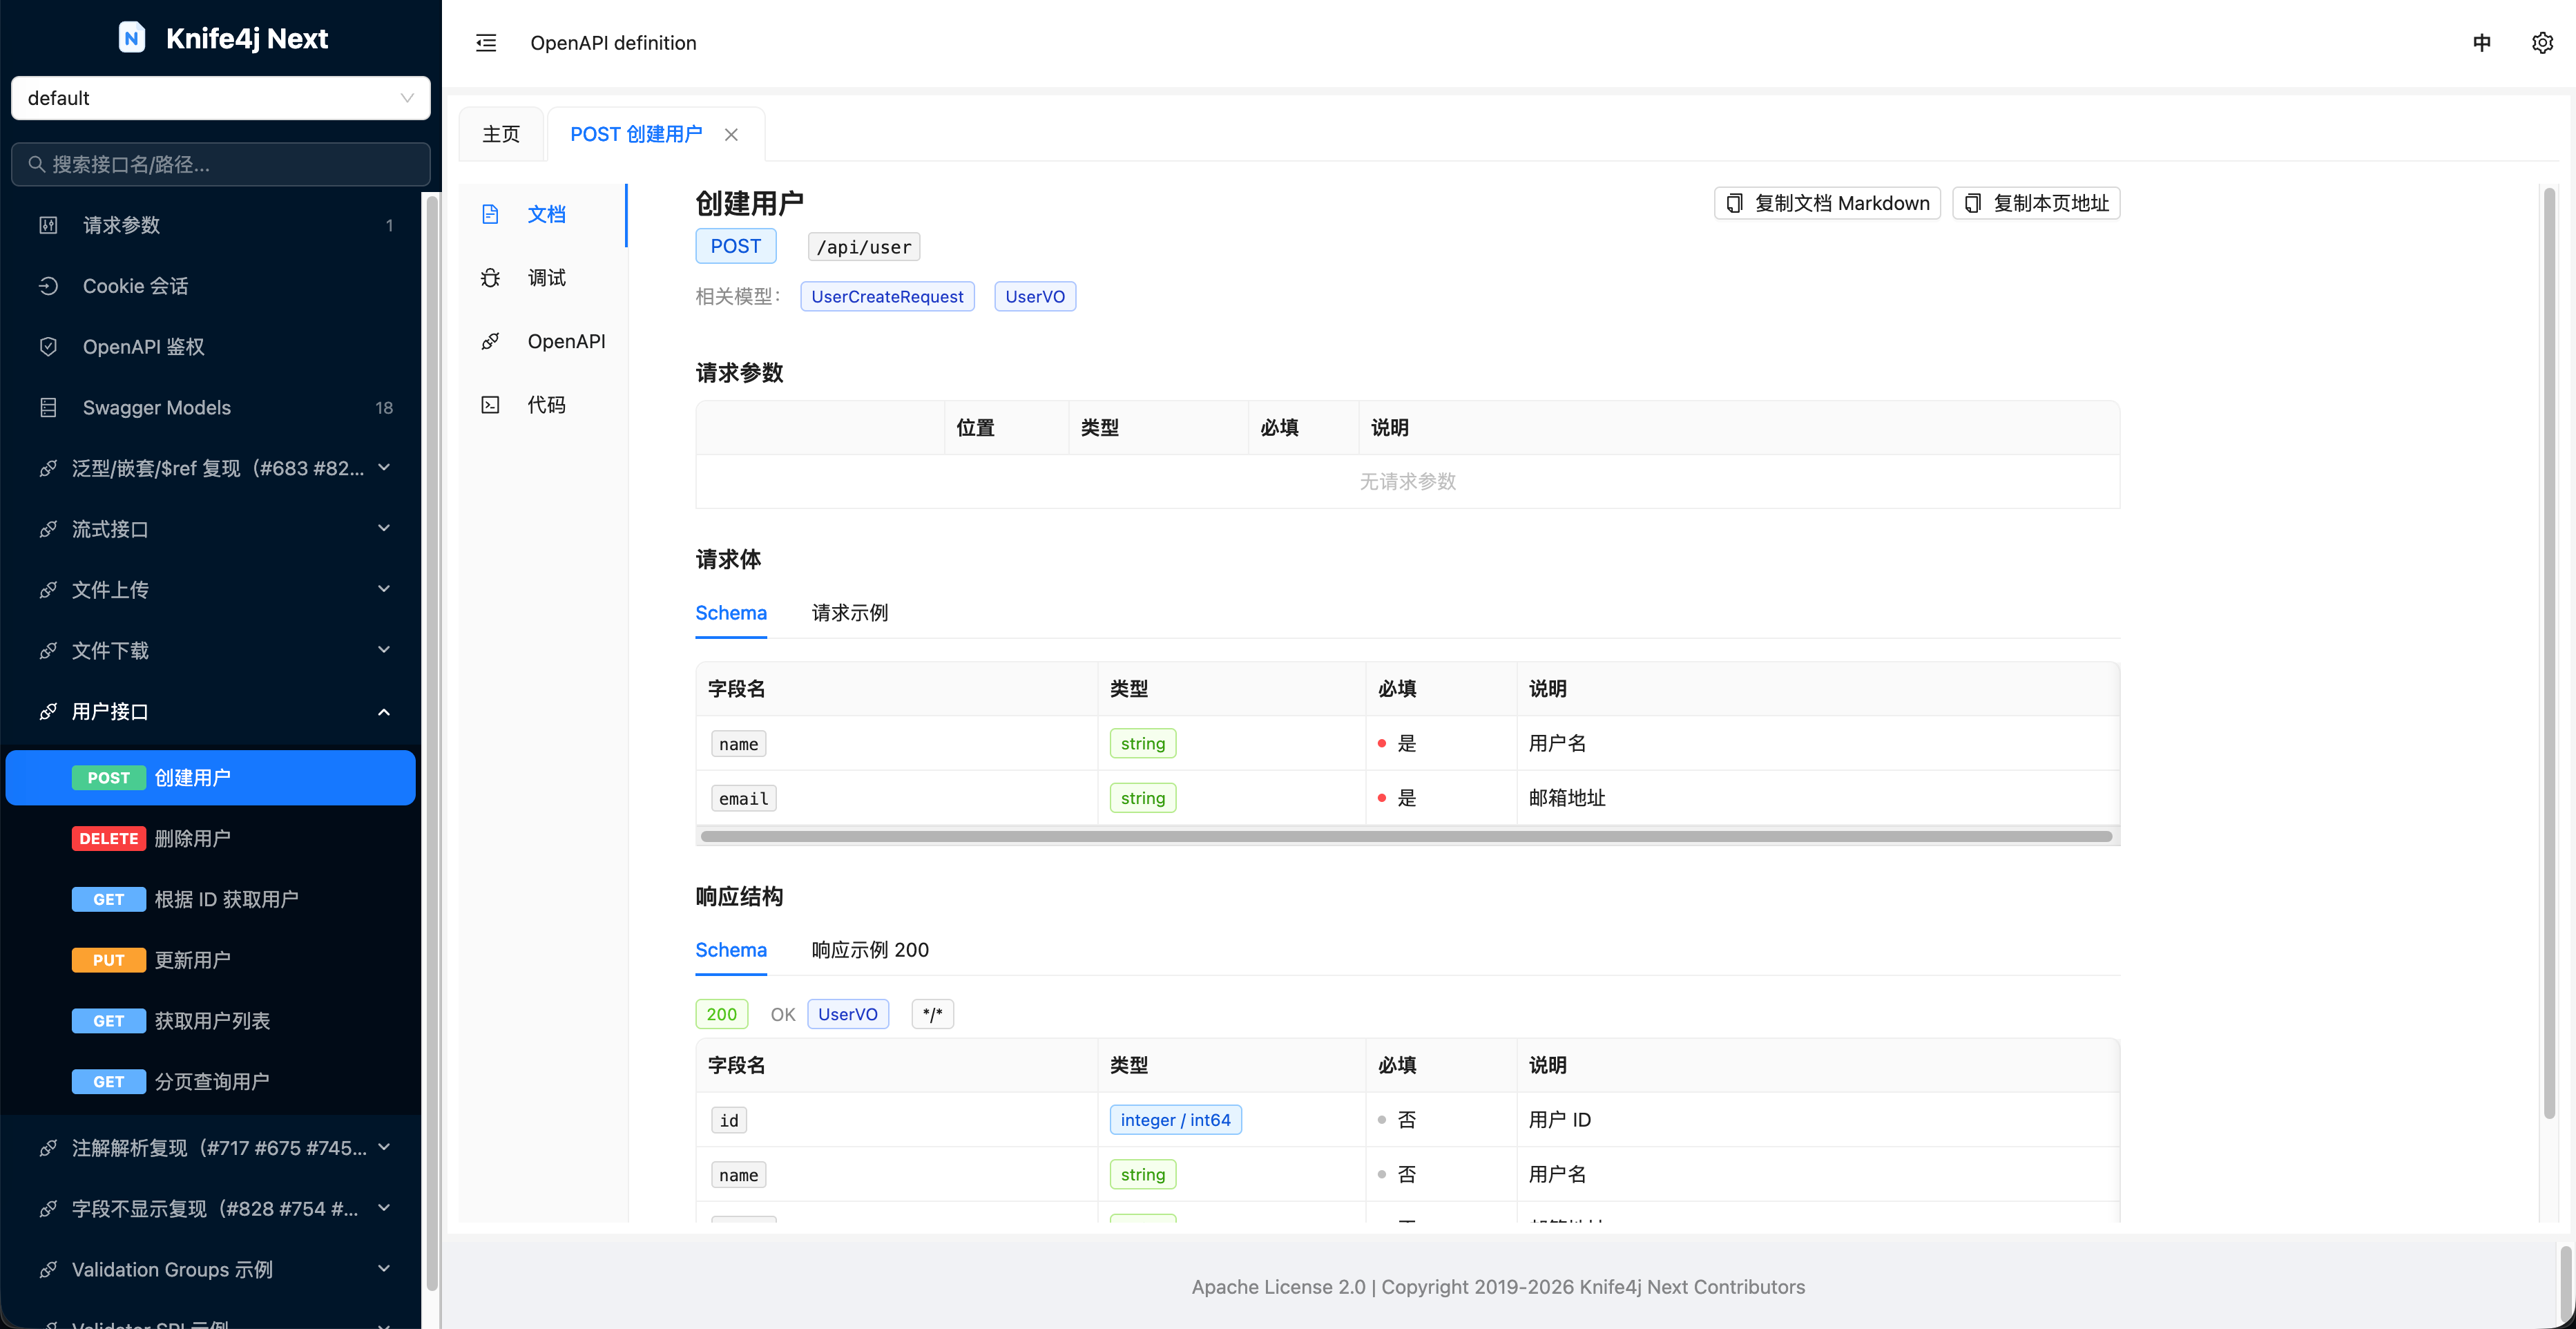Click the copy icon on 复制本页地址
Screen dimensions: 2576x1329
[1973, 203]
